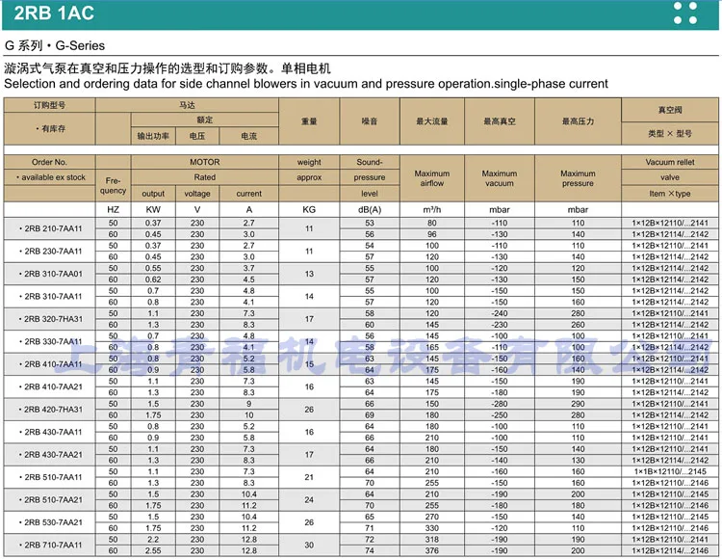The height and width of the screenshot is (559, 722).
Task: Select order number 2RB 410-7AA21
Action: click(x=53, y=386)
